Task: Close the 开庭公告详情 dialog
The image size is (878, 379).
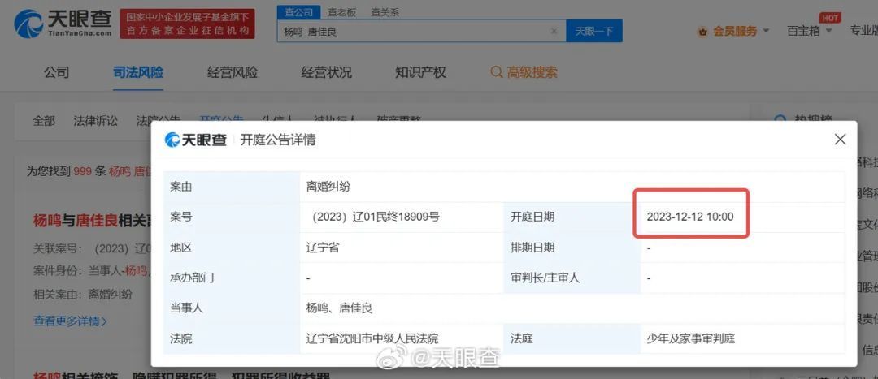Action: (840, 140)
